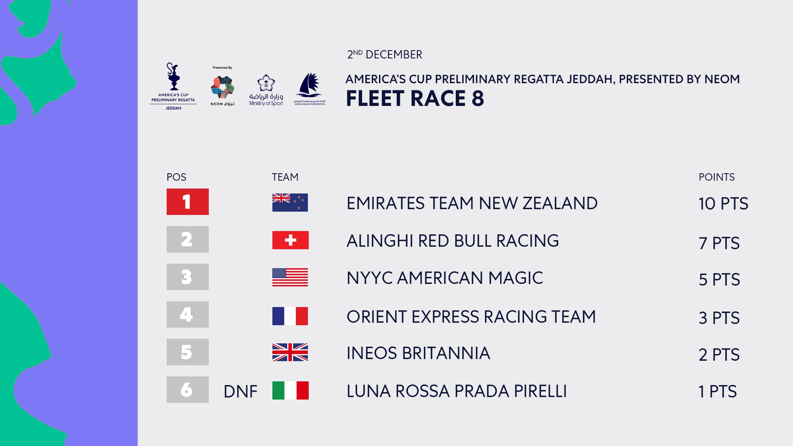Click the Saudi Sailing Federation logo
793x446 pixels.
(310, 89)
